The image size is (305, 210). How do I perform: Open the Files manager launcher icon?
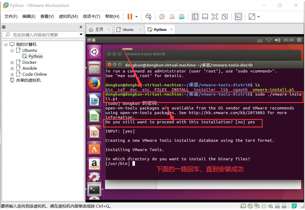pyautogui.click(x=94, y=68)
